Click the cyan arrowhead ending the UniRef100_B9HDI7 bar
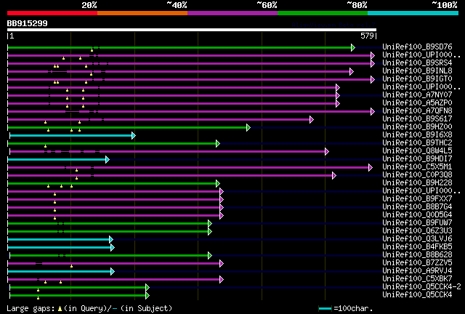 click(x=108, y=160)
